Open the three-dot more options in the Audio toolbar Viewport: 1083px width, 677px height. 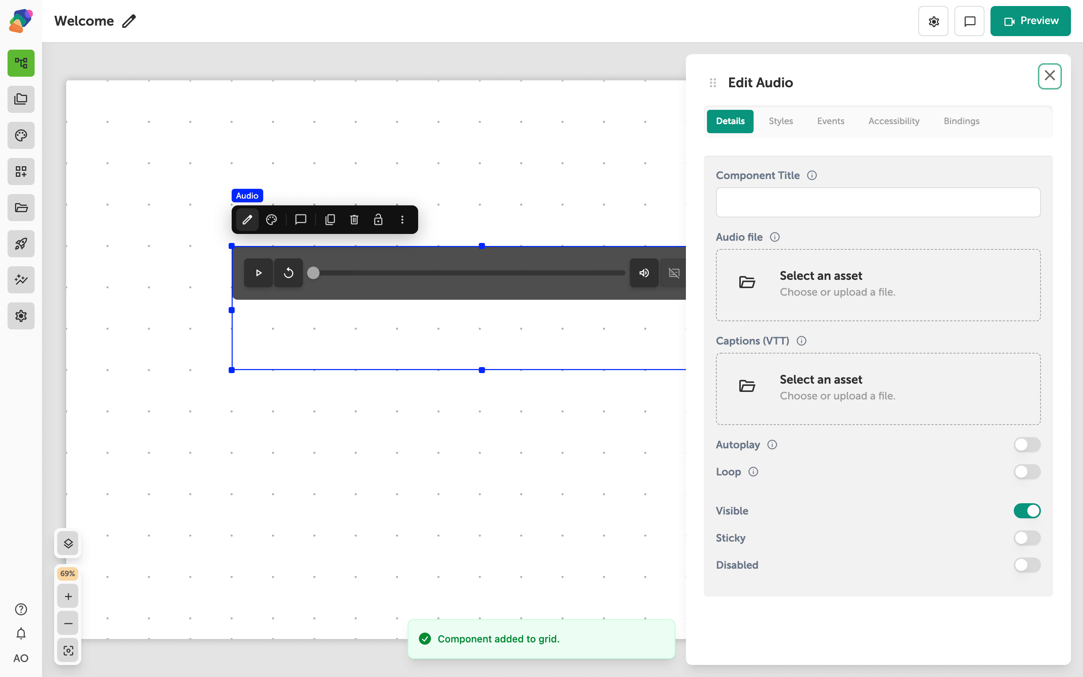(402, 220)
